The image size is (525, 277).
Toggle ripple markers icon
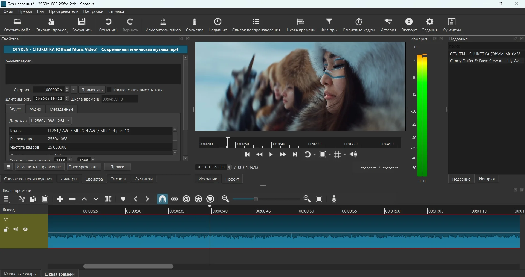(210, 199)
